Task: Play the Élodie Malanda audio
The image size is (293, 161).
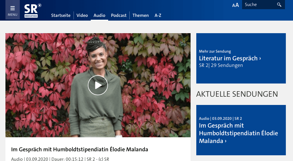Action: [98, 85]
